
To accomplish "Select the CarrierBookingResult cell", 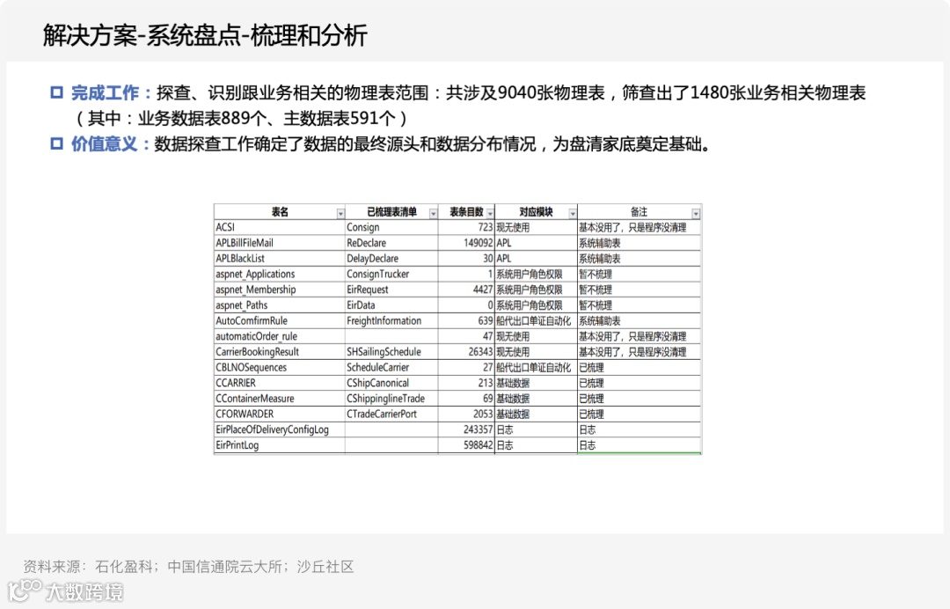I will tap(280, 352).
